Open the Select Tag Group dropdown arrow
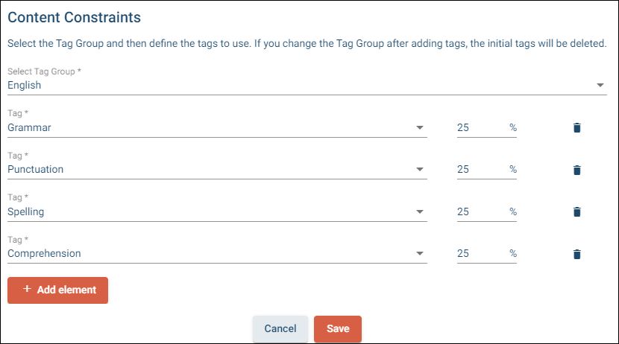The height and width of the screenshot is (344, 619). [600, 86]
